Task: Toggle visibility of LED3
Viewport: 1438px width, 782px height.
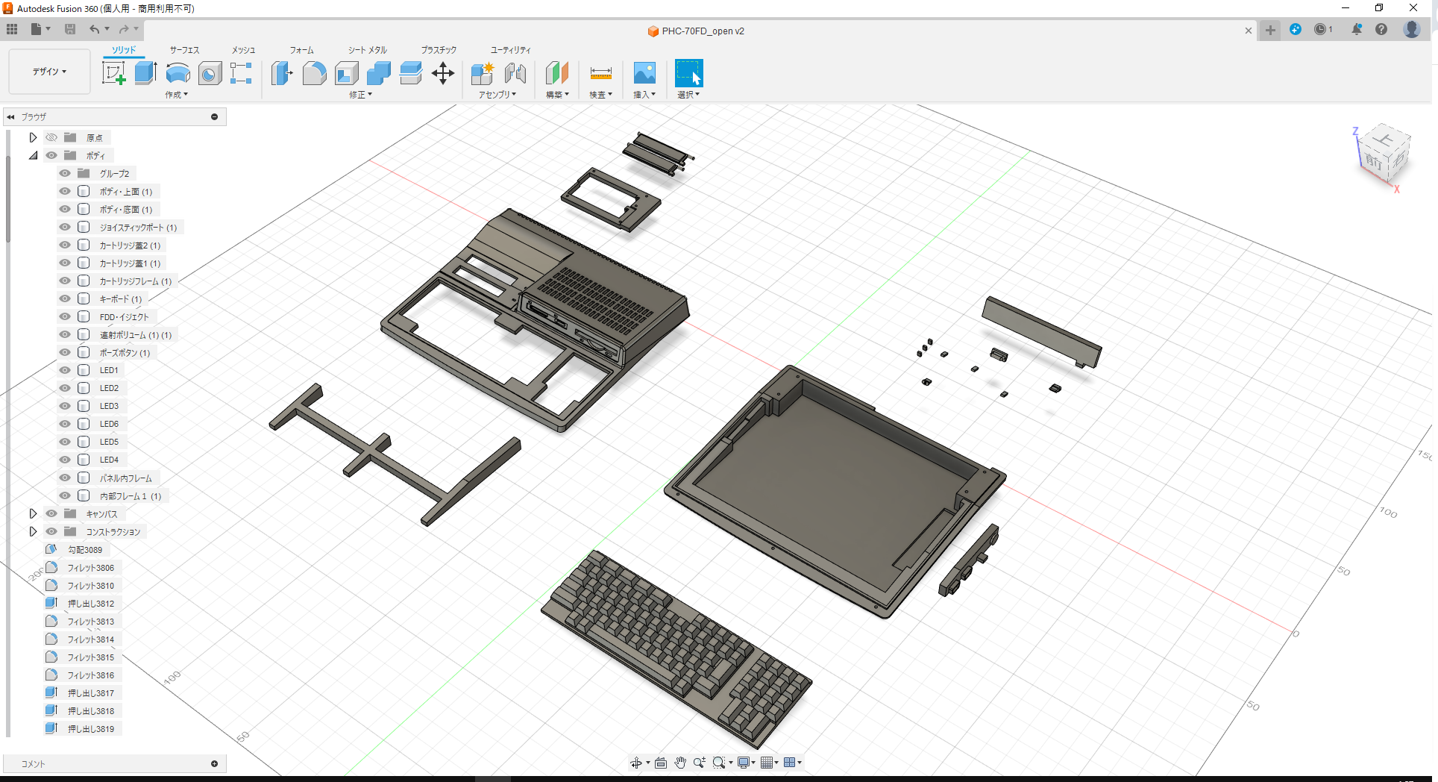Action: (65, 405)
